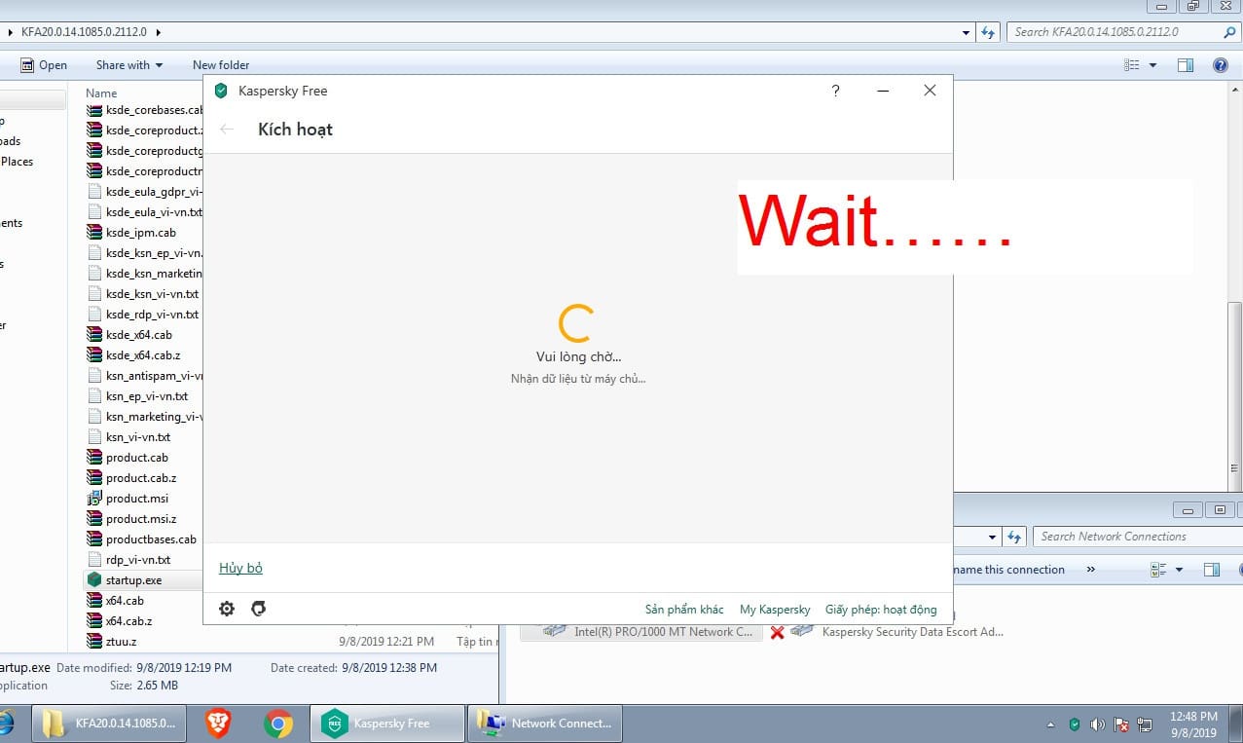This screenshot has height=743, width=1243.
Task: Click the Kaspersky support headset icon
Action: pyautogui.click(x=258, y=609)
